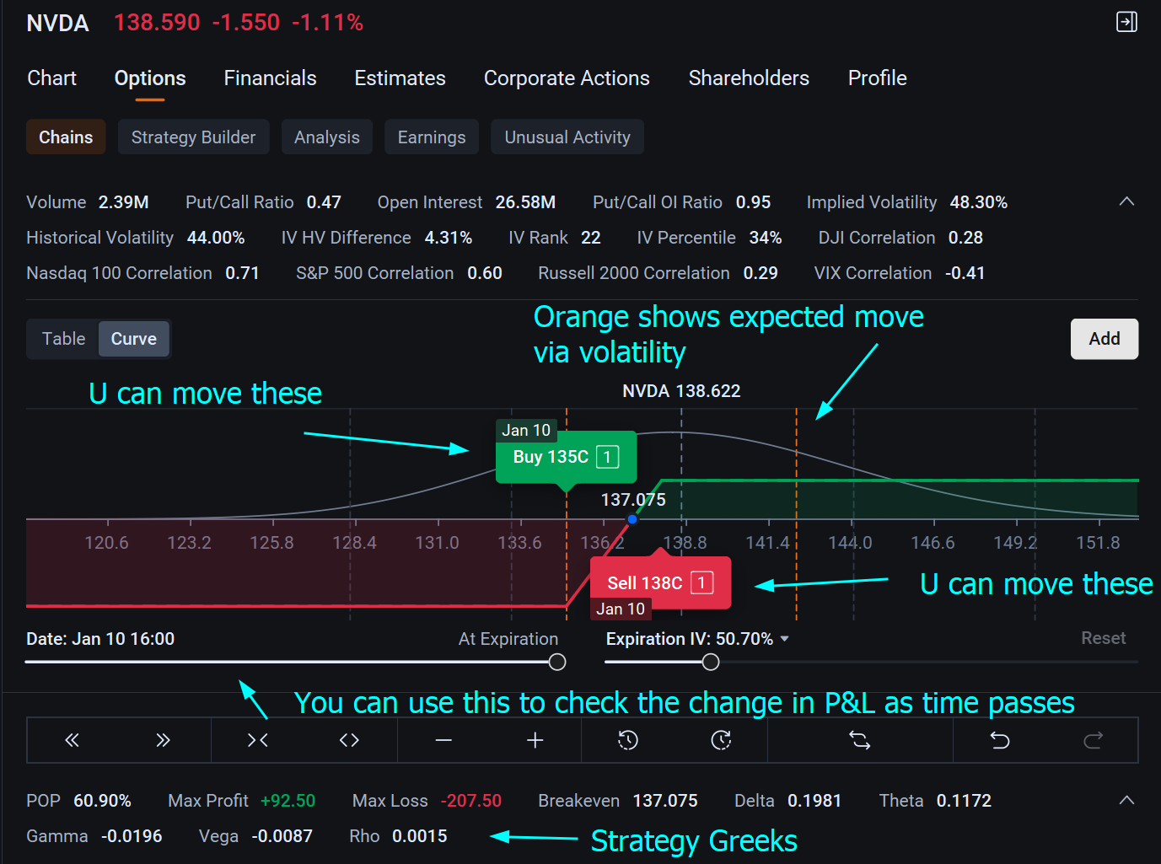Open the Shareholders tab
The image size is (1161, 864).
click(749, 78)
